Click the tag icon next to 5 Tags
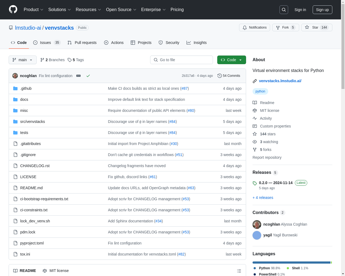This screenshot has height=276, width=345. [70, 60]
